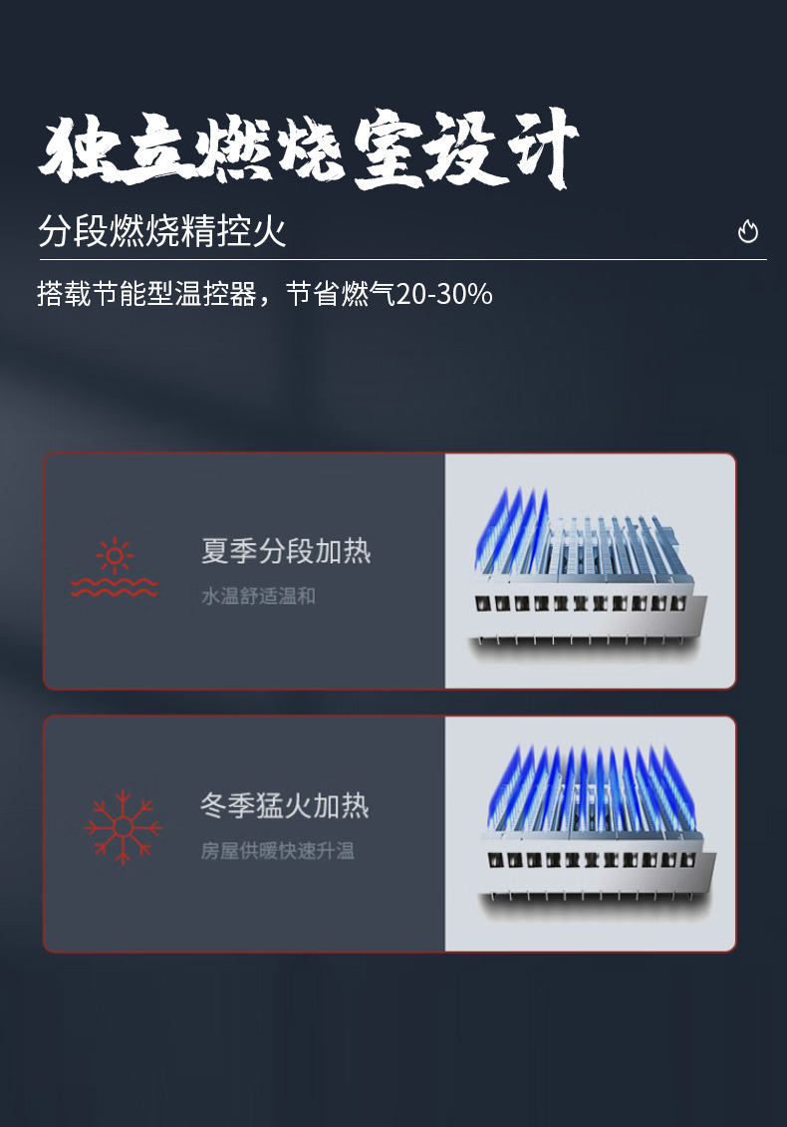Click the red snowflake icon

[x=123, y=827]
